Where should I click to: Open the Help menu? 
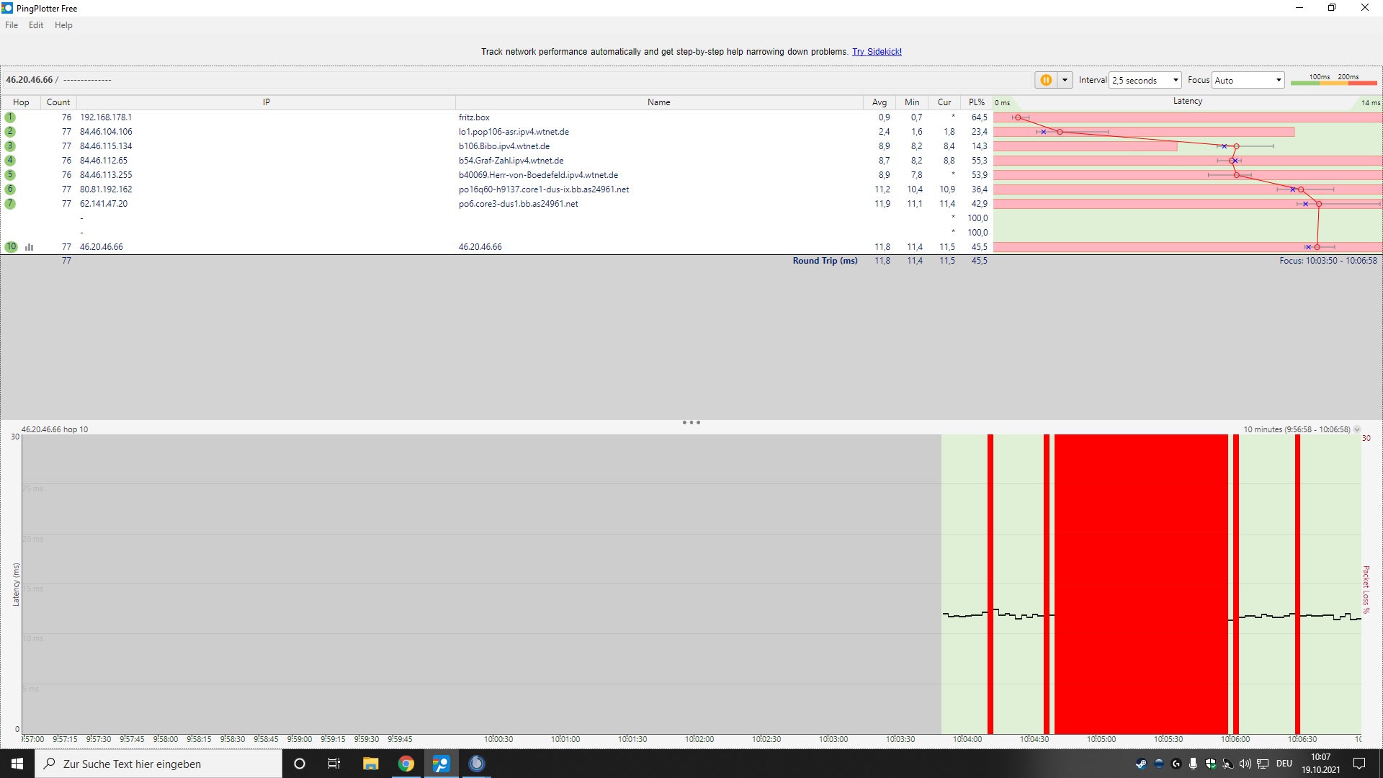pyautogui.click(x=63, y=25)
